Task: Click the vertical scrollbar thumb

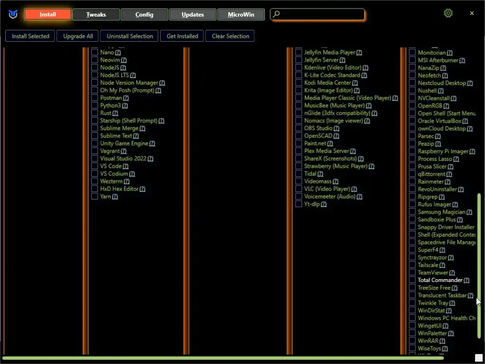Action: pyautogui.click(x=479, y=266)
